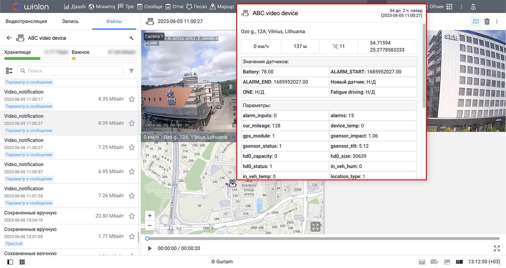Toggle the select-all files checklist icon
This screenshot has height=268, width=506.
pyautogui.click(x=9, y=71)
